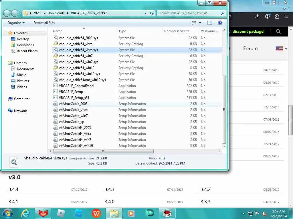The width and height of the screenshot is (293, 219).
Task: Select vbaudio_cable64_vista security catalog icon
Action: point(56,44)
